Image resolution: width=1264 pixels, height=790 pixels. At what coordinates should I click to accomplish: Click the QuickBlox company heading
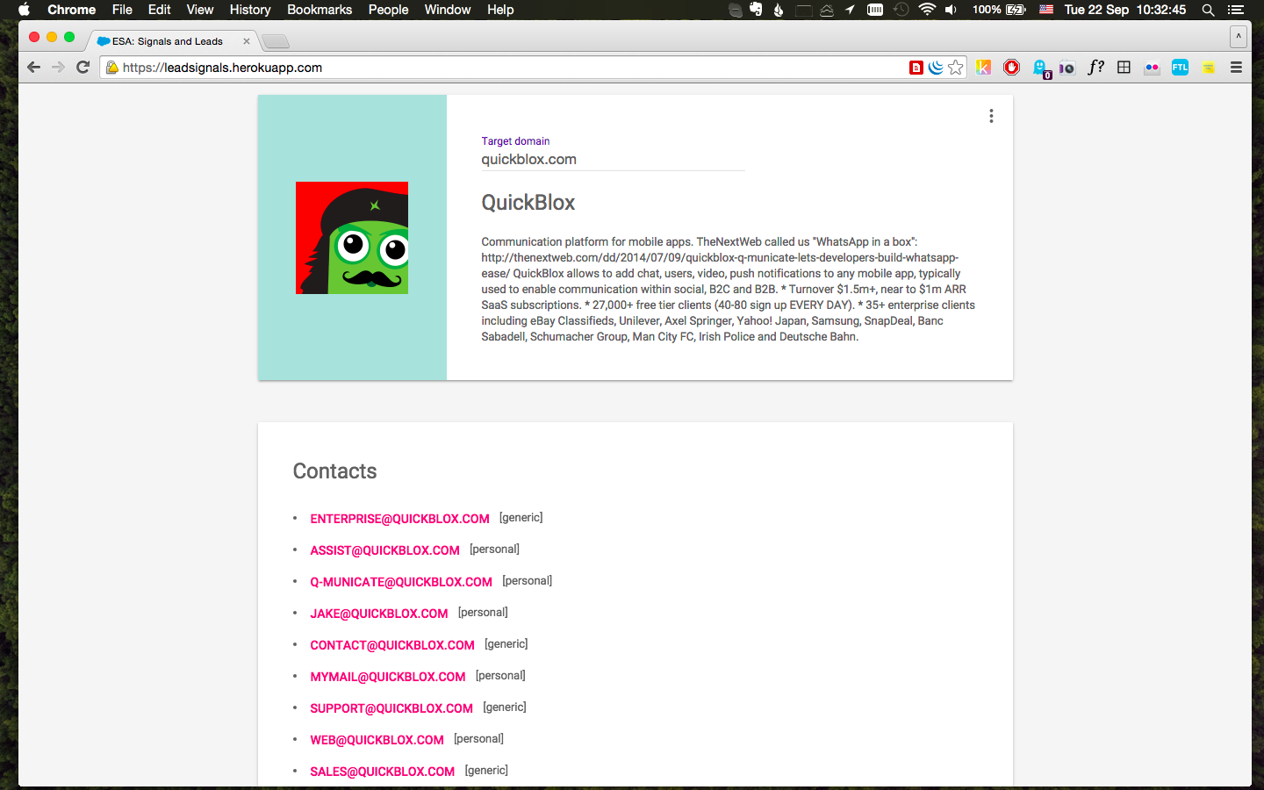(x=528, y=203)
